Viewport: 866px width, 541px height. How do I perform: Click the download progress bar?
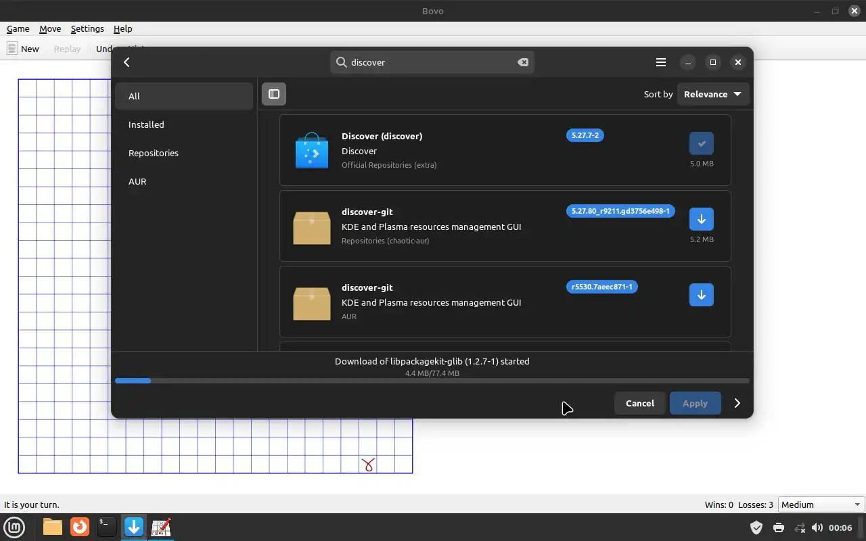coord(432,381)
